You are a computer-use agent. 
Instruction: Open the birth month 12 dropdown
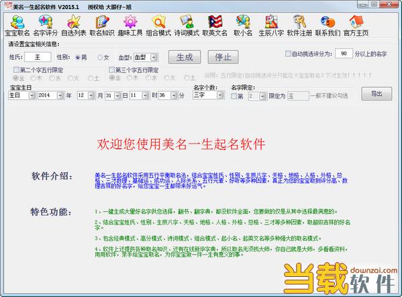(91, 96)
